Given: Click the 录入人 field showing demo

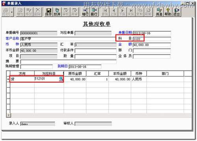Looking at the screenshot, I should click(x=38, y=124).
